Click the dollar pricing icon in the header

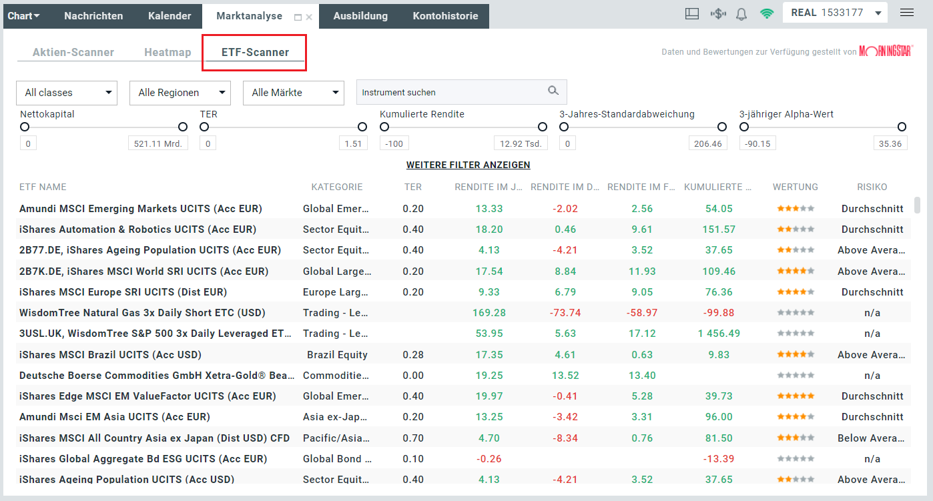pos(717,13)
